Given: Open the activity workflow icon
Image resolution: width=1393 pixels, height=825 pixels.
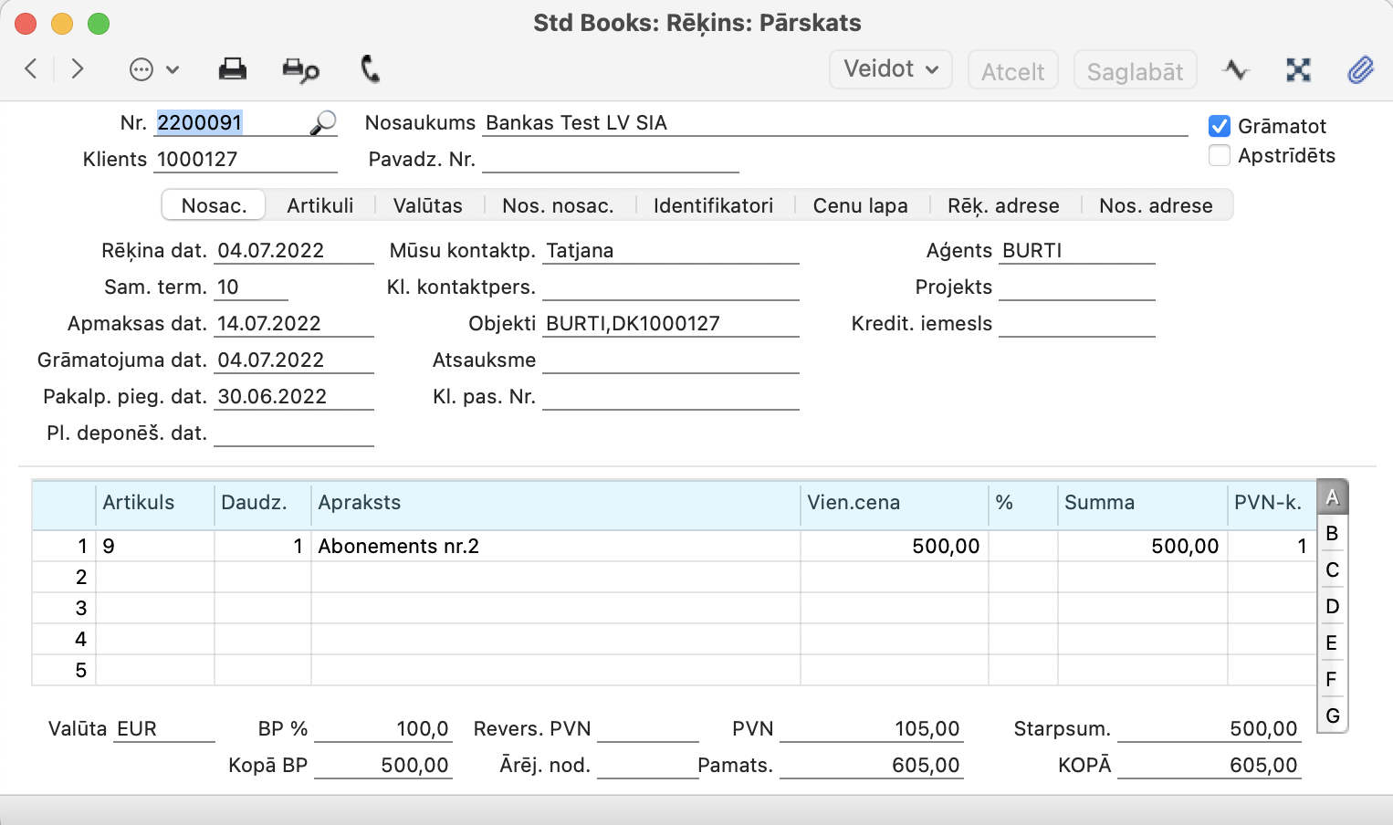Looking at the screenshot, I should coord(1236,70).
